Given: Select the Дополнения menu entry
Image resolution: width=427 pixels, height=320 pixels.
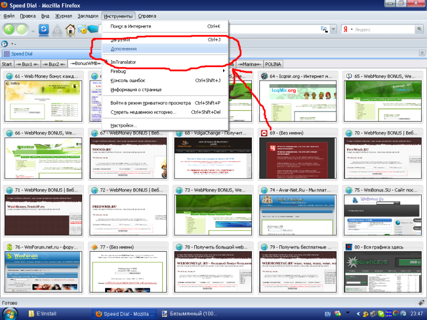Looking at the screenshot, I should click(165, 49).
